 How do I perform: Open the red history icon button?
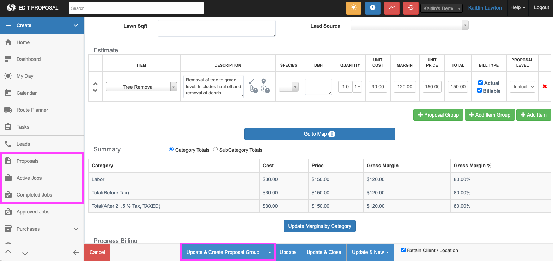click(x=411, y=8)
